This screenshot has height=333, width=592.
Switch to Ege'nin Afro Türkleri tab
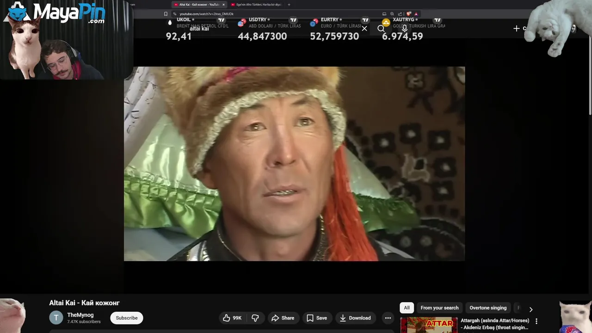(257, 5)
